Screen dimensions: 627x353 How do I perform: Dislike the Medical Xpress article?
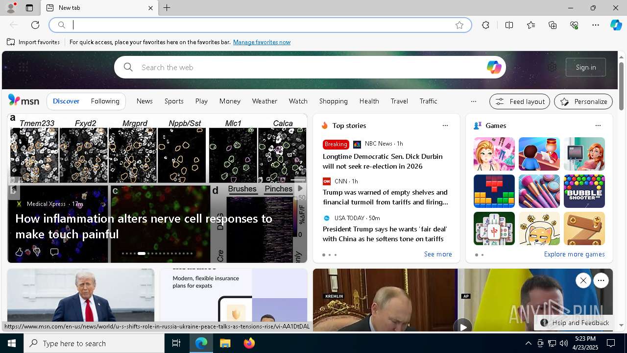tap(36, 252)
